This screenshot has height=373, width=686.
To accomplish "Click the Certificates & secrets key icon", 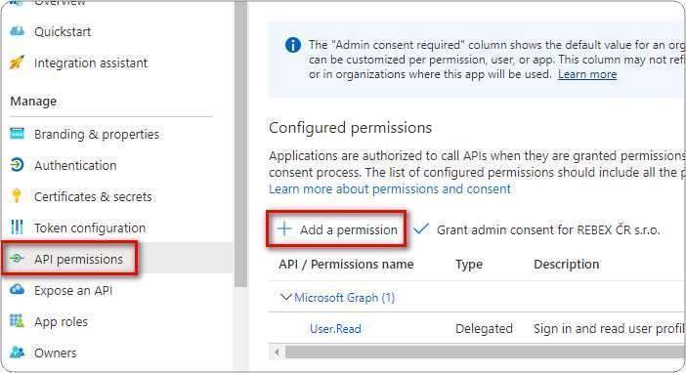I will (x=17, y=196).
